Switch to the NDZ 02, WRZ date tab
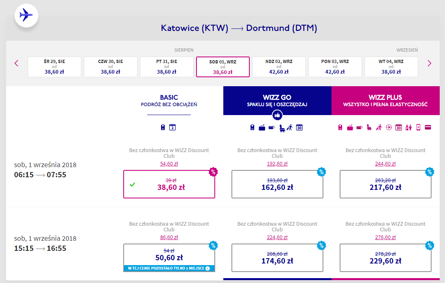The image size is (445, 283). pyautogui.click(x=279, y=67)
